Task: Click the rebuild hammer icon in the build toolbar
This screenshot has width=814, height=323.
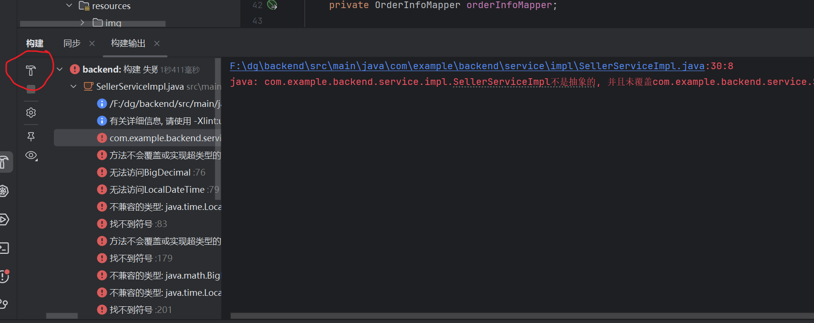Action: [x=31, y=71]
